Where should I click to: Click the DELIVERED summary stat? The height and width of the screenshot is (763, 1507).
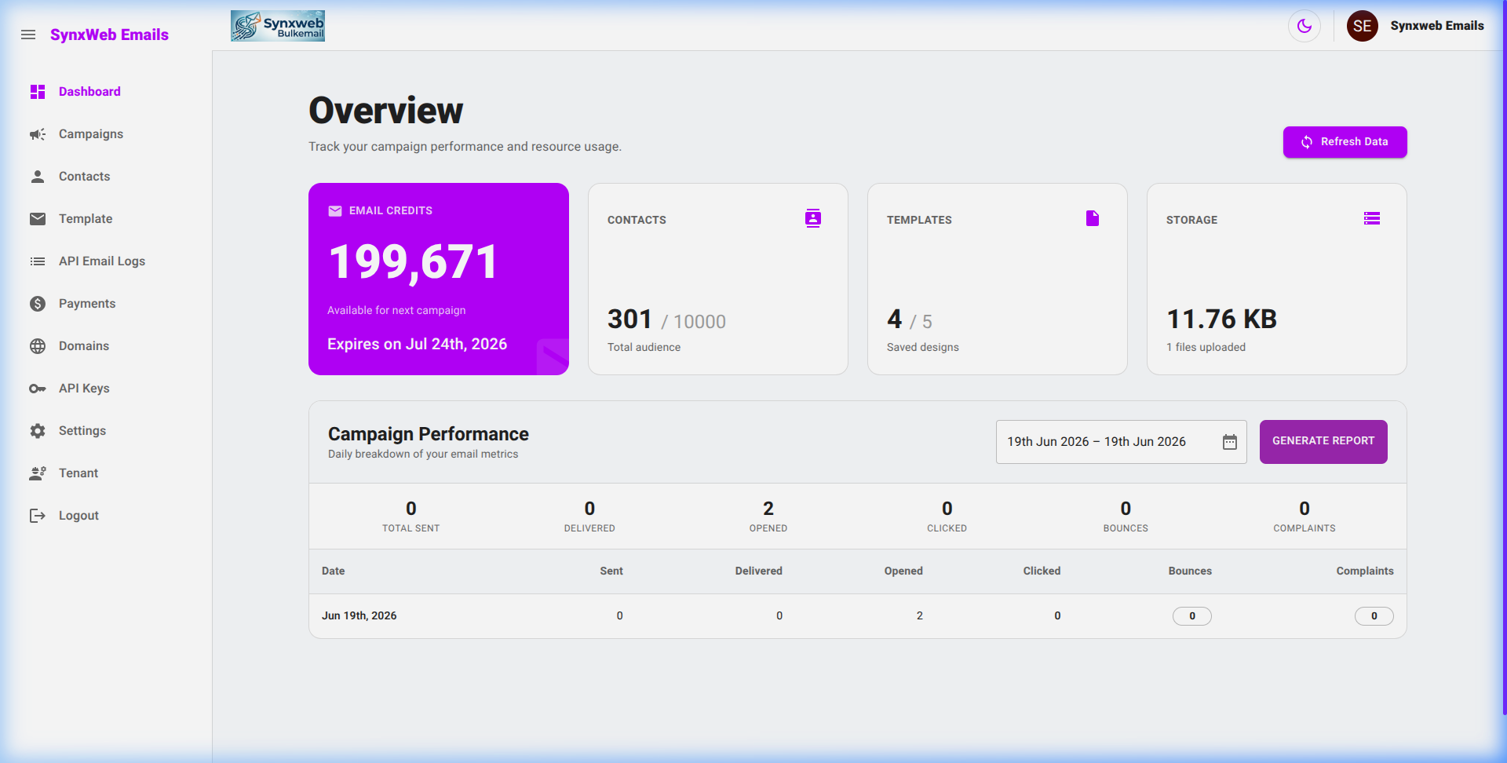[589, 517]
